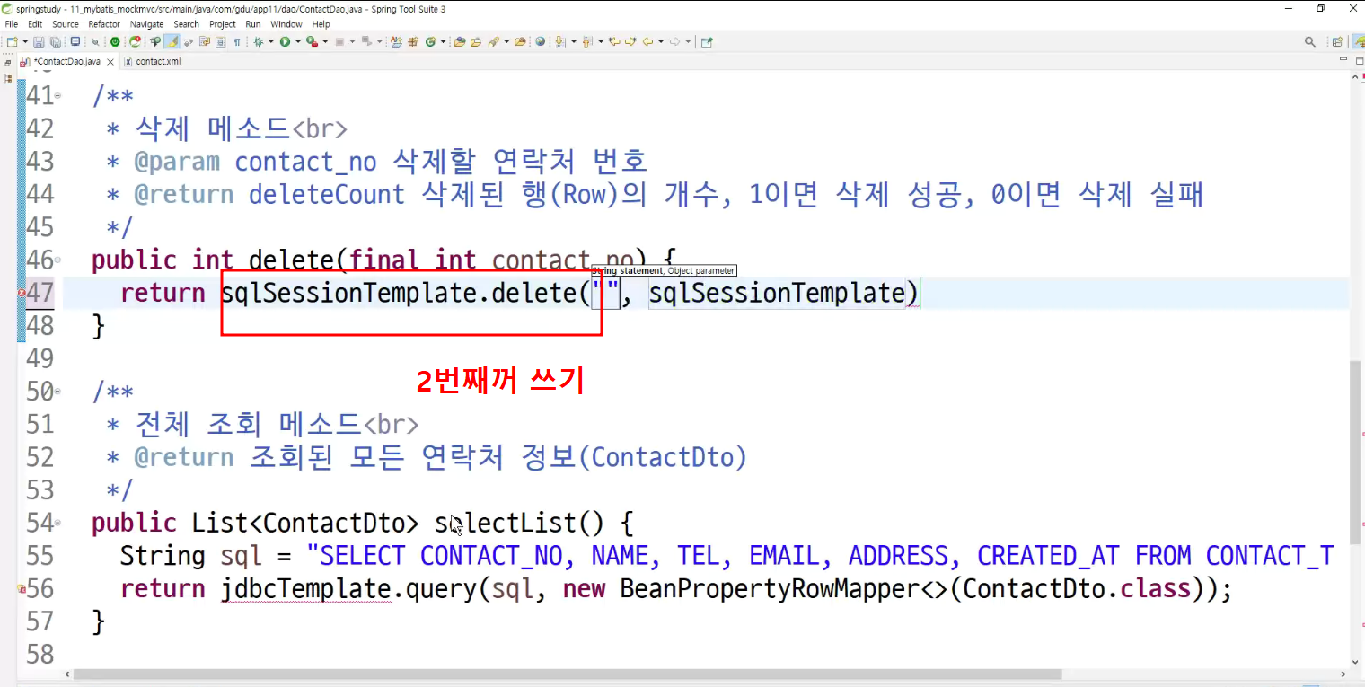
Task: Open the Window menu
Action: click(286, 24)
